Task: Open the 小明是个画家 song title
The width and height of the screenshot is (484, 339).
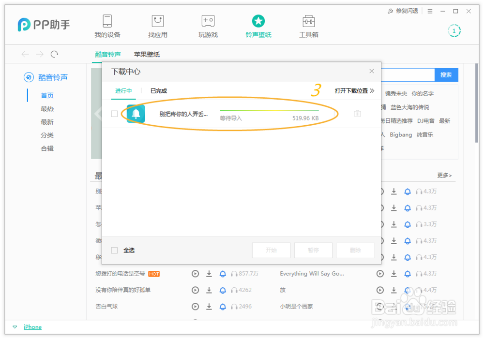Action: (x=296, y=306)
